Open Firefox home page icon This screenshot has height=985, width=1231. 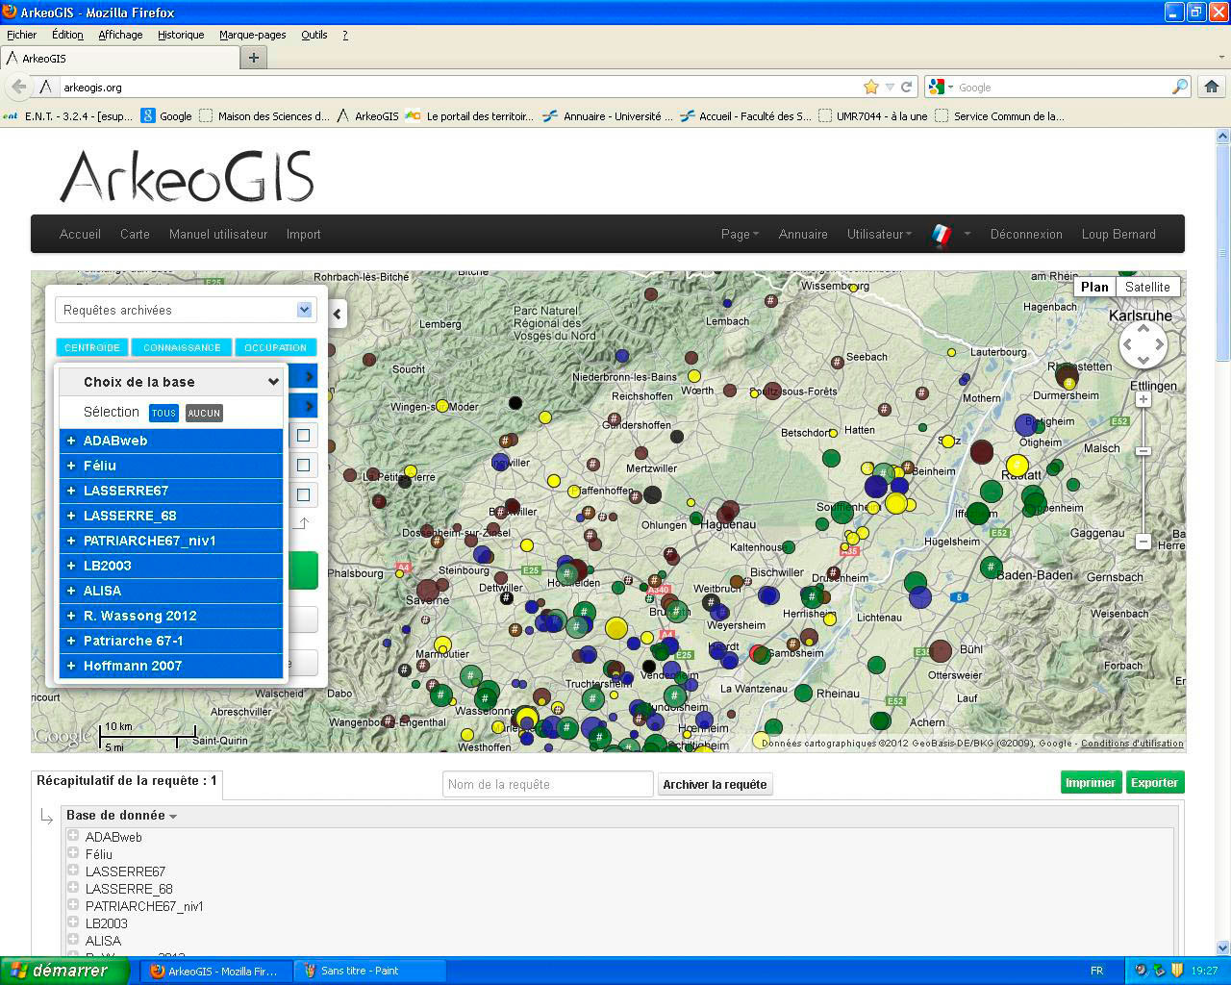[x=1212, y=87]
